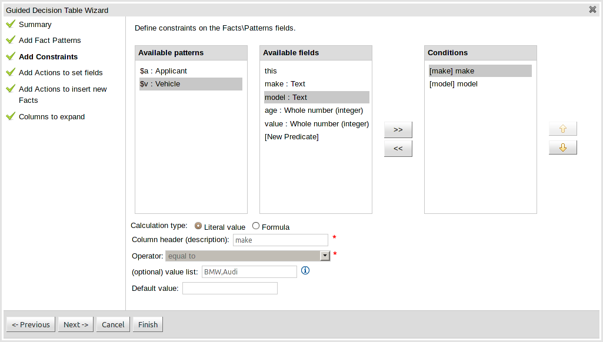
Task: Select the Literal value radio button
Action: (x=198, y=226)
